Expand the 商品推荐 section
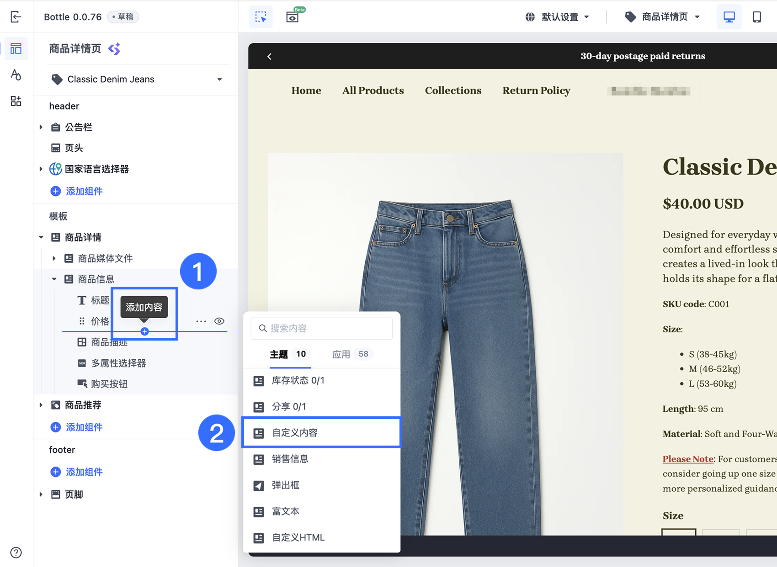This screenshot has height=567, width=777. 41,405
